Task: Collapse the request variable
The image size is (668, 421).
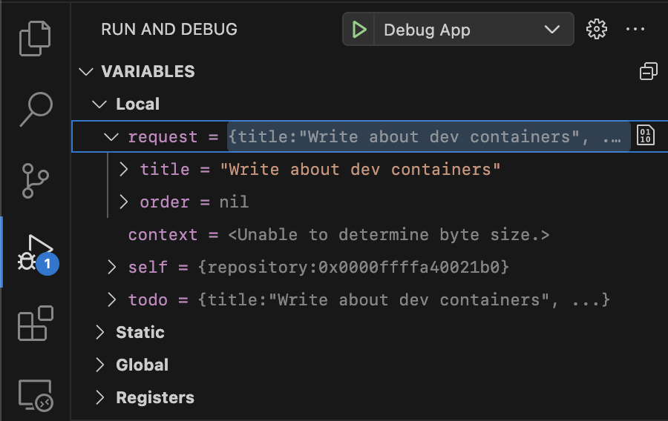Action: click(112, 136)
